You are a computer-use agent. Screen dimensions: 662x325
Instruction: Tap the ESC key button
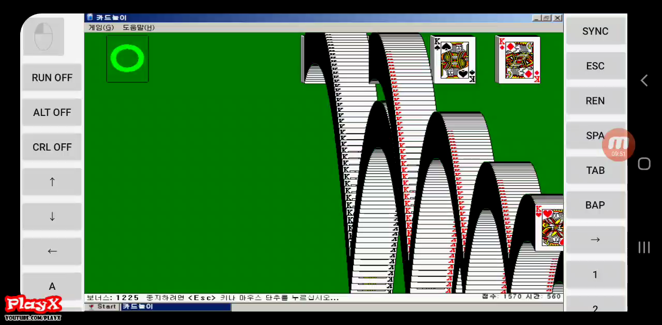click(595, 66)
